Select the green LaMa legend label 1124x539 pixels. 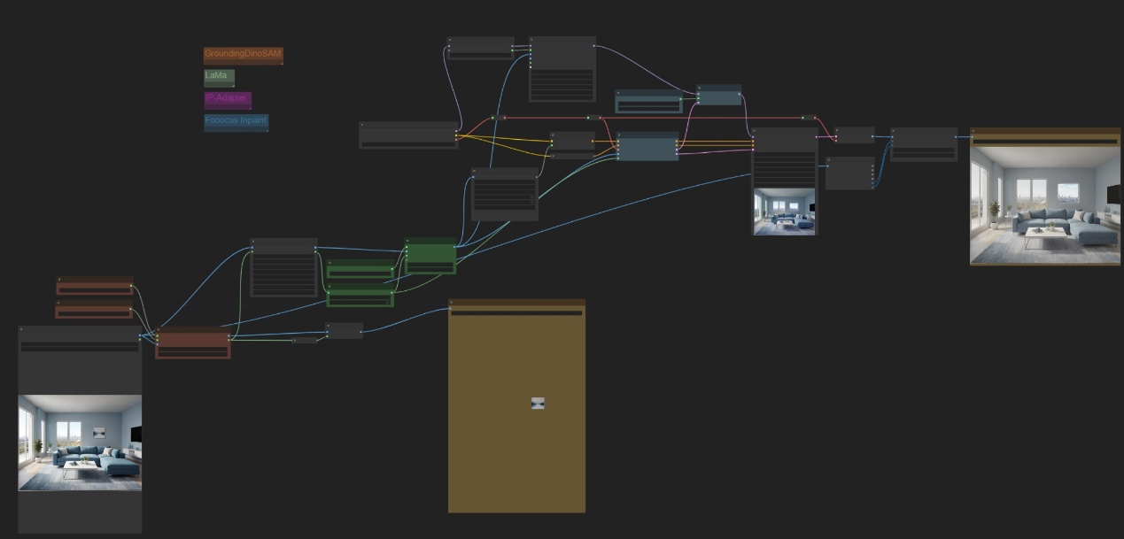[218, 76]
